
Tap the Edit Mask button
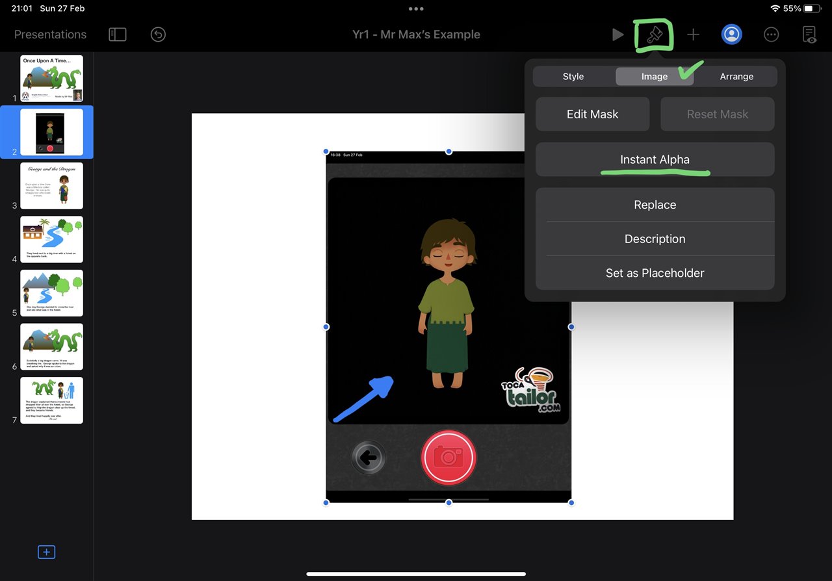pos(593,114)
